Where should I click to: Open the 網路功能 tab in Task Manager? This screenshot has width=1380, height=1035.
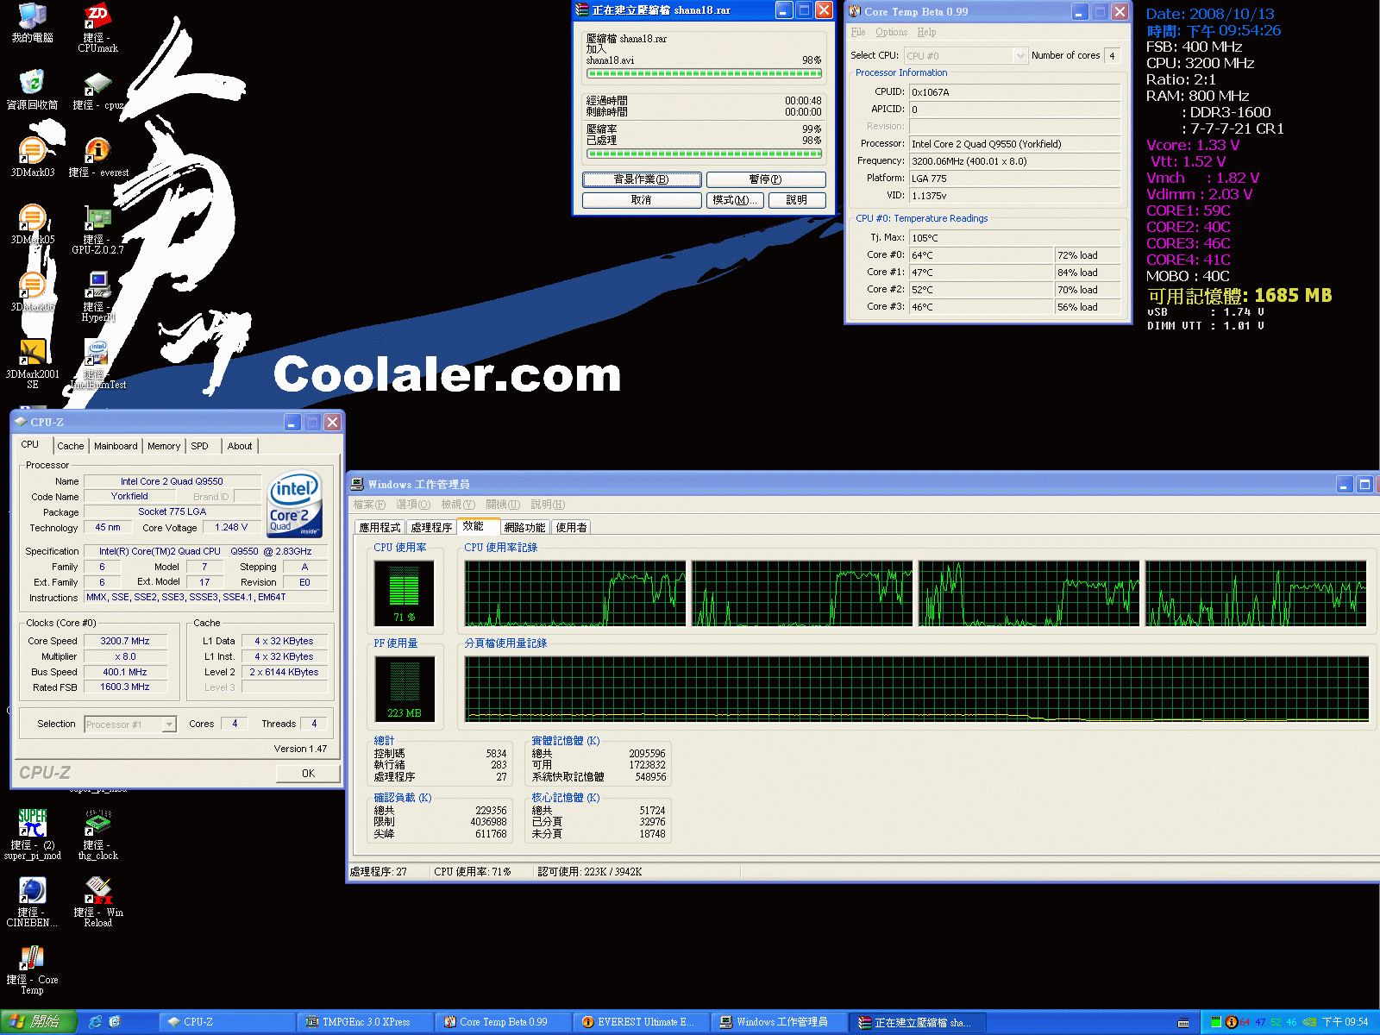click(524, 527)
